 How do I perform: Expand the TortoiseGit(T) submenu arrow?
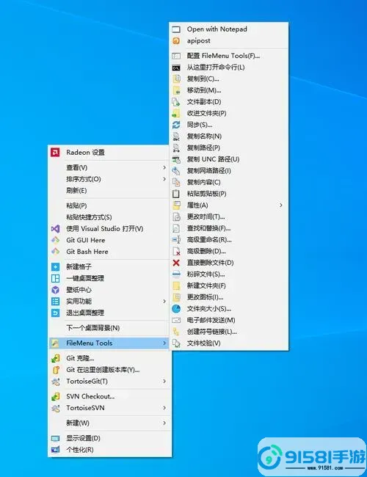click(x=164, y=381)
